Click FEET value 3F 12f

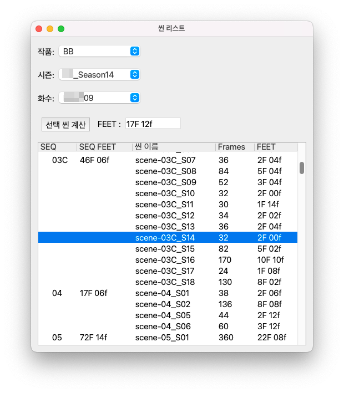coord(269,326)
